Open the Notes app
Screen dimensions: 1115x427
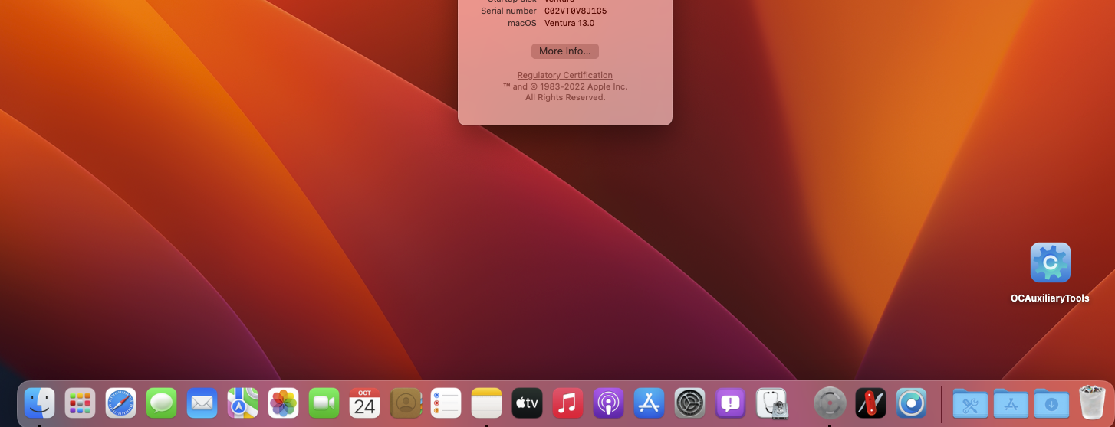[x=486, y=403]
